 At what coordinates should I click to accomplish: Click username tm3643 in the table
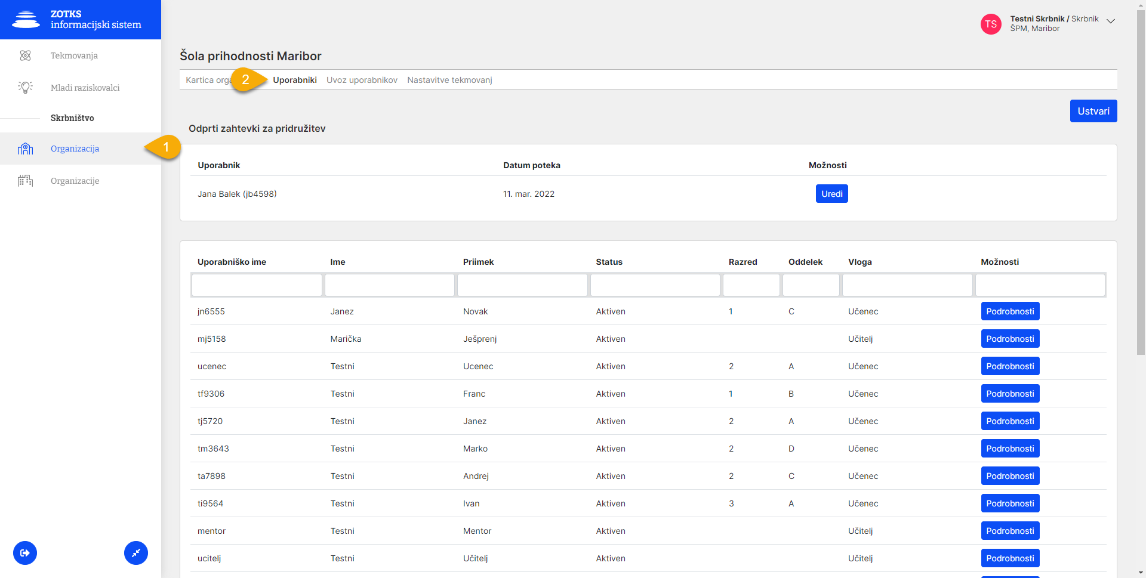(x=213, y=449)
